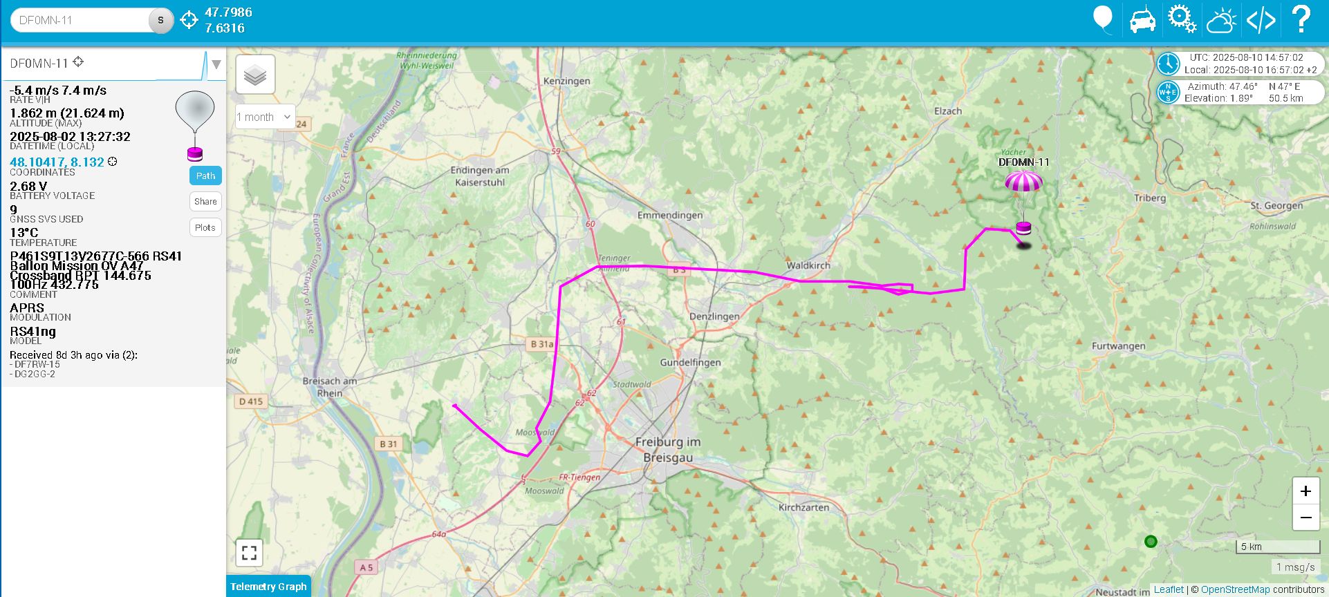
Task: Click the DF0MN-11 callsign search field
Action: point(83,20)
